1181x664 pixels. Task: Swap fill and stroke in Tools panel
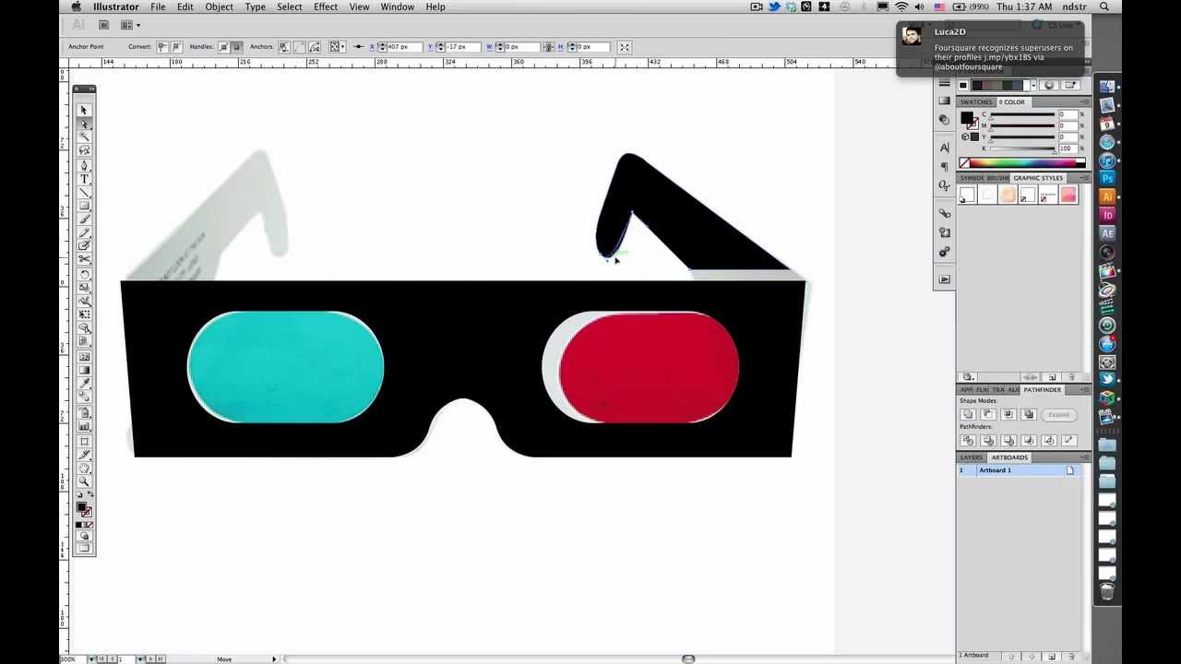90,495
